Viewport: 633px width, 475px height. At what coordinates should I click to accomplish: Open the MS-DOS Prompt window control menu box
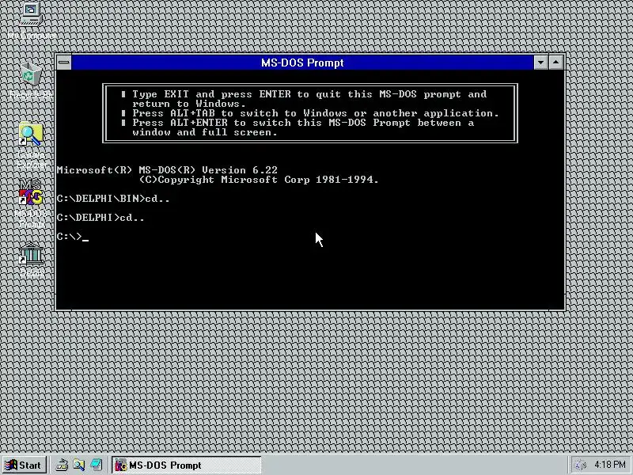tap(64, 63)
